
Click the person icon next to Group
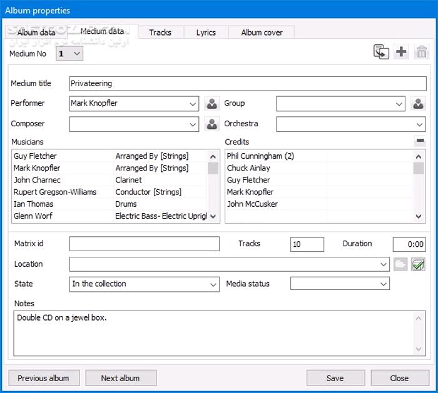pyautogui.click(x=418, y=104)
